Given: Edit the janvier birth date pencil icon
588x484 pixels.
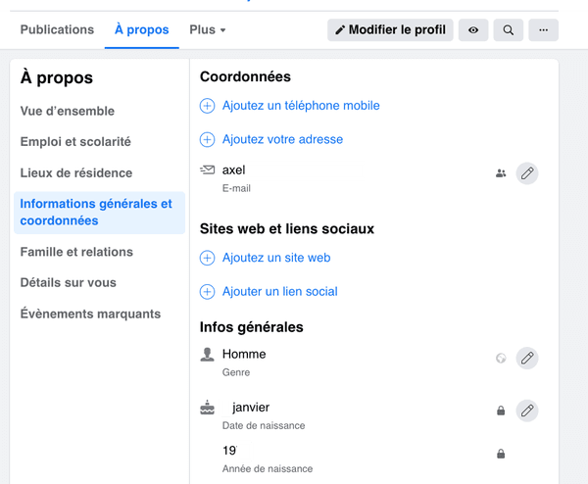Looking at the screenshot, I should (527, 411).
